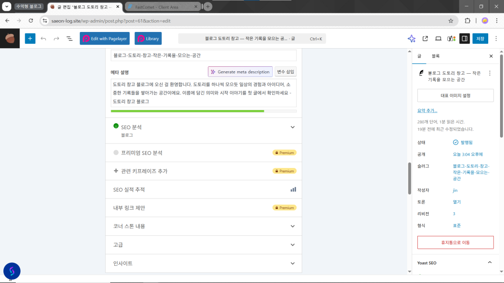The height and width of the screenshot is (283, 504).
Task: Switch to the 블록 tab in sidebar
Action: [x=436, y=56]
